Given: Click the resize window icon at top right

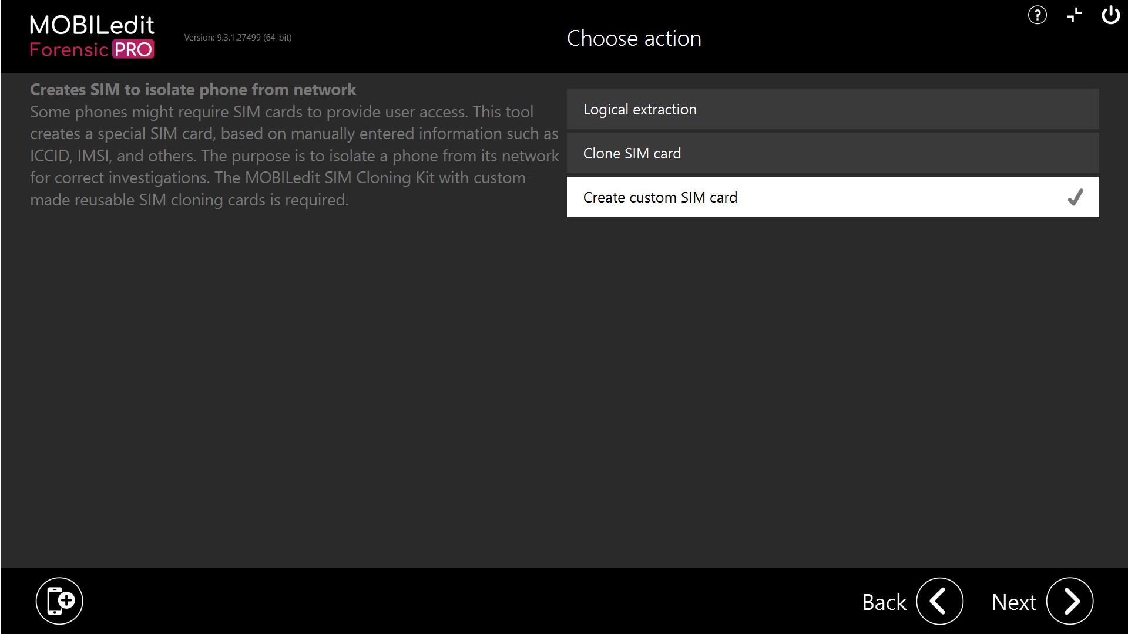Looking at the screenshot, I should click(x=1075, y=15).
